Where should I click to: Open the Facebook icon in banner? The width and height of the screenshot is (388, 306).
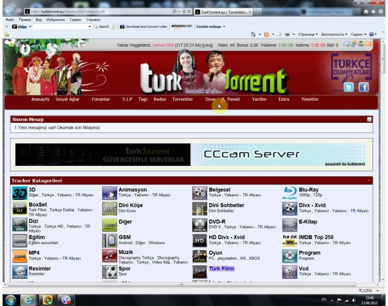tap(363, 87)
